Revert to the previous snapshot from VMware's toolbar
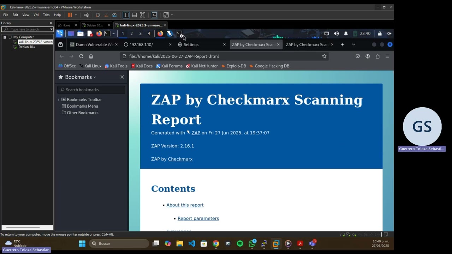 coord(106,15)
